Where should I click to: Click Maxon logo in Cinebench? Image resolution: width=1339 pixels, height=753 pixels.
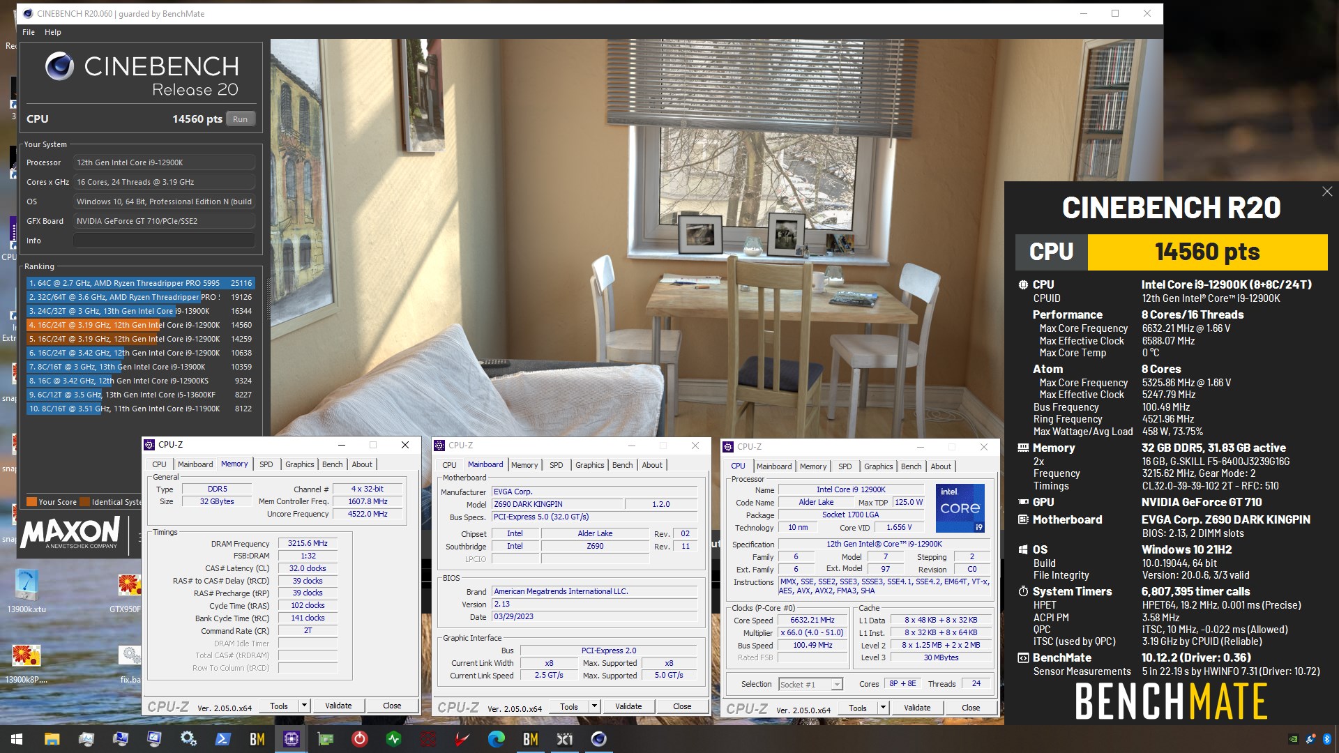(x=70, y=533)
